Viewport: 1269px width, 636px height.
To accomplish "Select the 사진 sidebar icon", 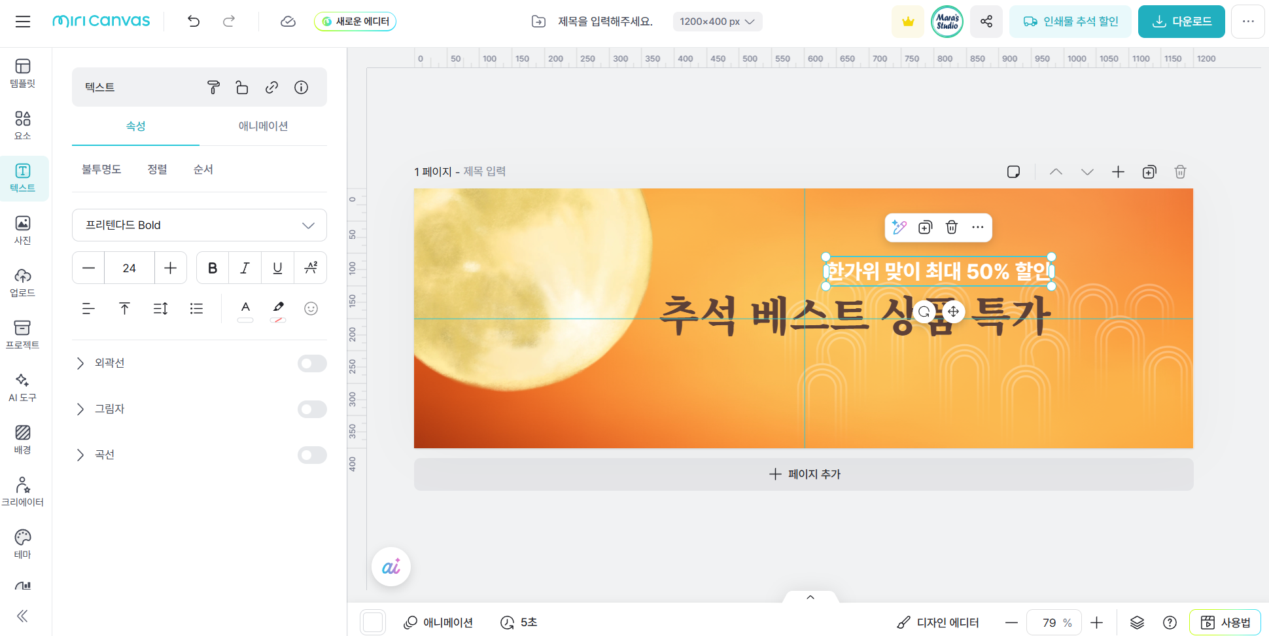I will tap(23, 229).
